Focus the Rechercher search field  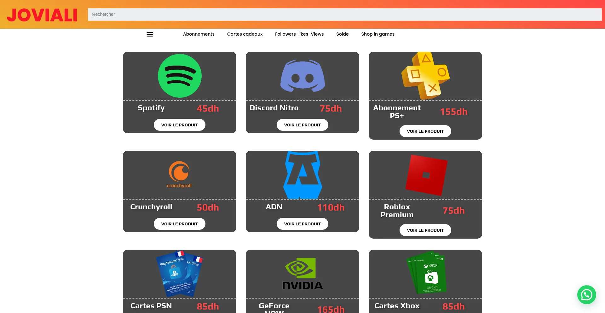pos(345,14)
